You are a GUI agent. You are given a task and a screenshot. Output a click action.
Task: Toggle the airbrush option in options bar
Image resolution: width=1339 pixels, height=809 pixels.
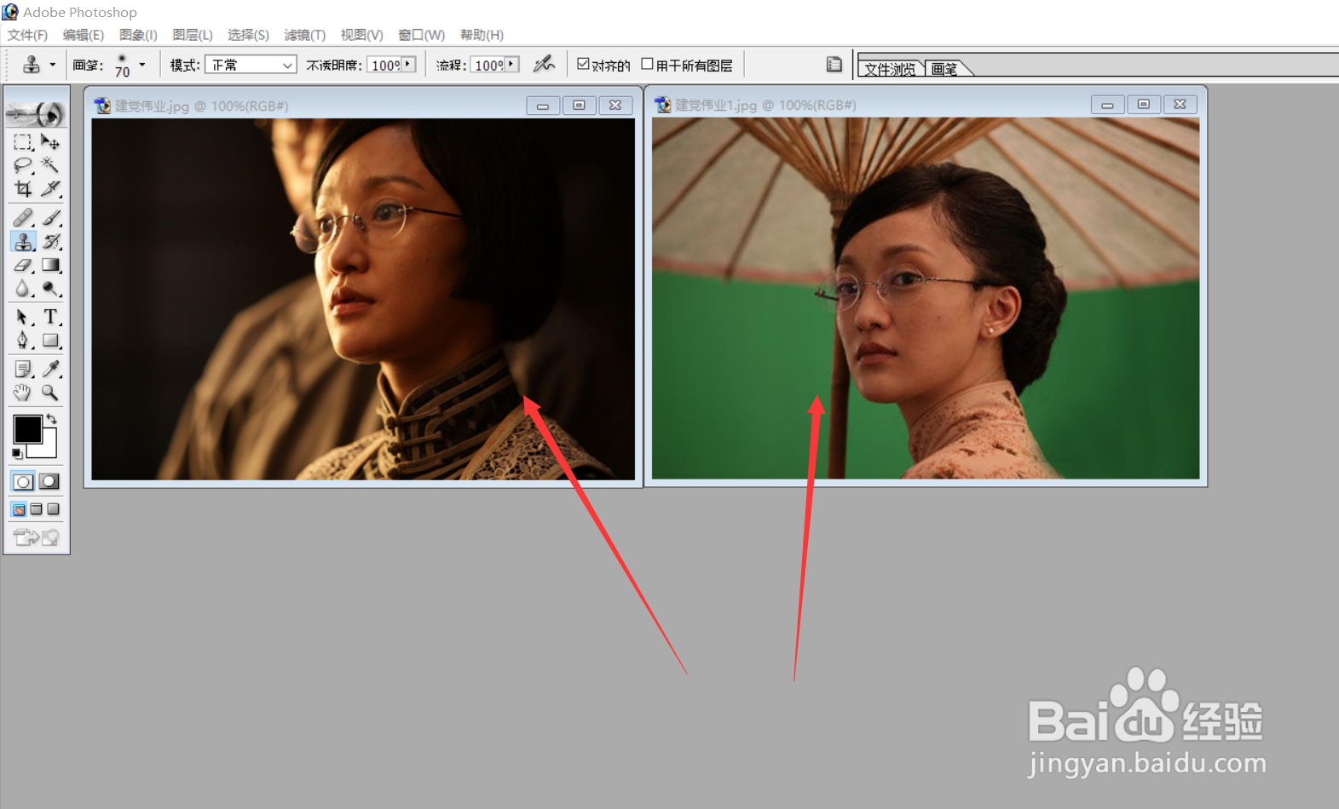(x=543, y=64)
